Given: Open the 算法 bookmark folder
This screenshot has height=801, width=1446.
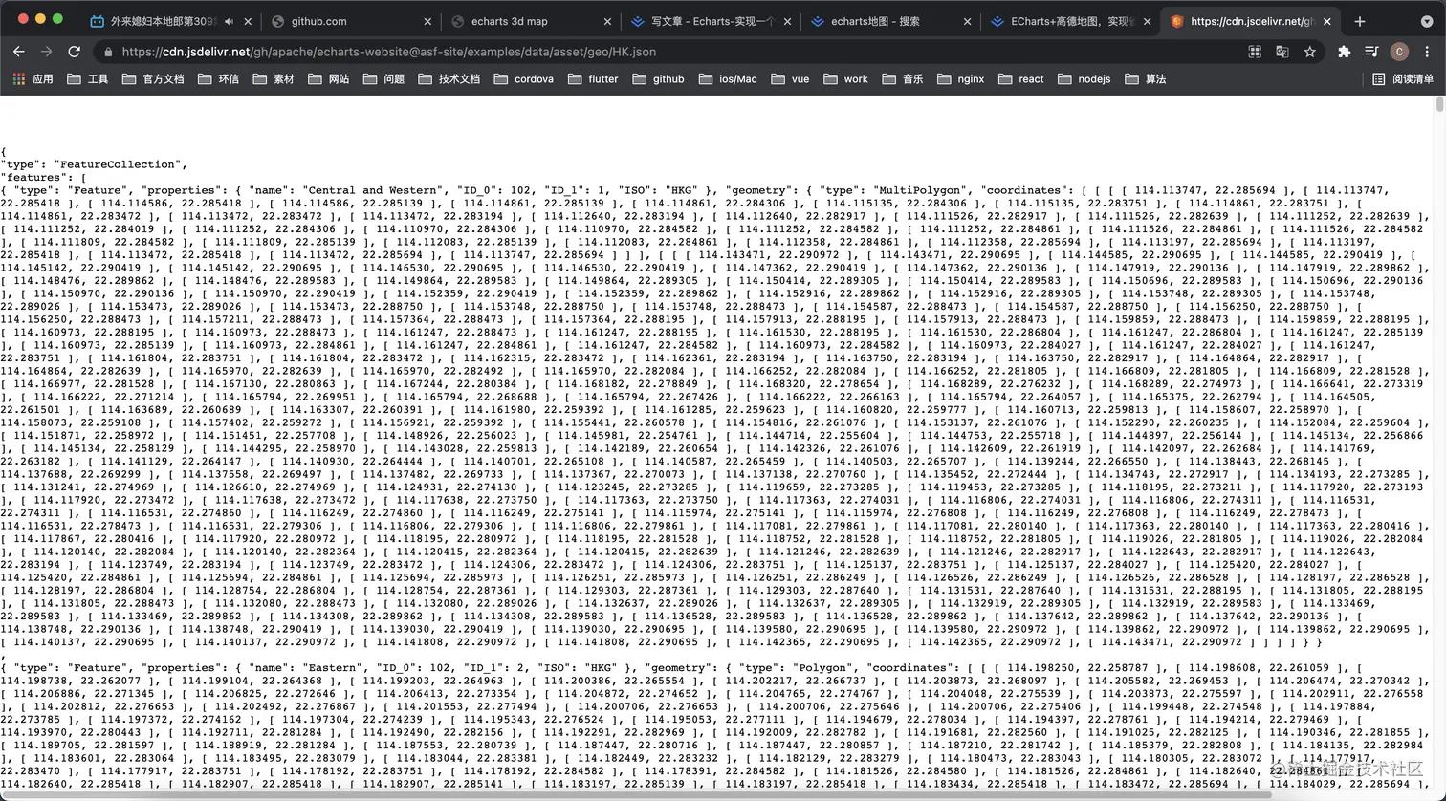Looking at the screenshot, I should coord(1146,79).
